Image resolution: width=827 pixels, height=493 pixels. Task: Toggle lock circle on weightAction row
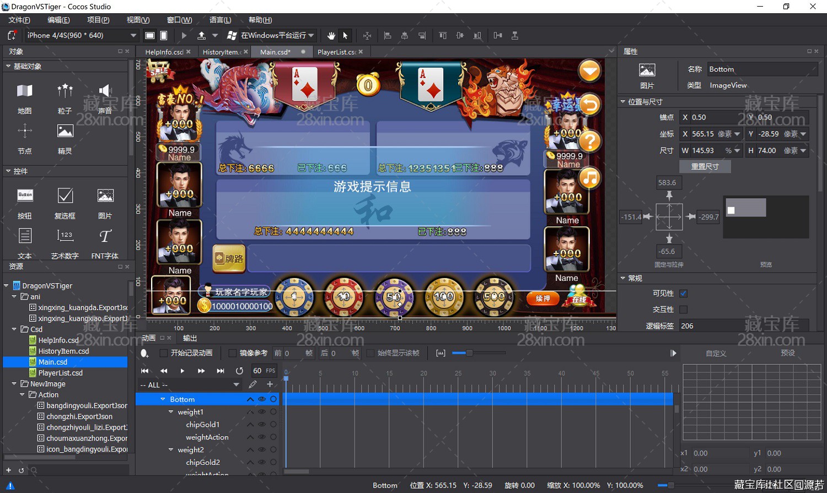pyautogui.click(x=273, y=437)
